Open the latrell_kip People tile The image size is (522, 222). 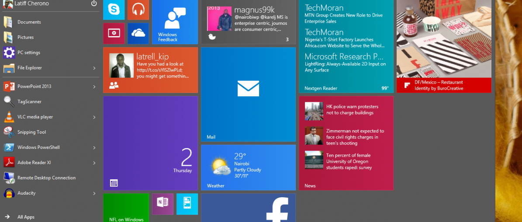150,70
